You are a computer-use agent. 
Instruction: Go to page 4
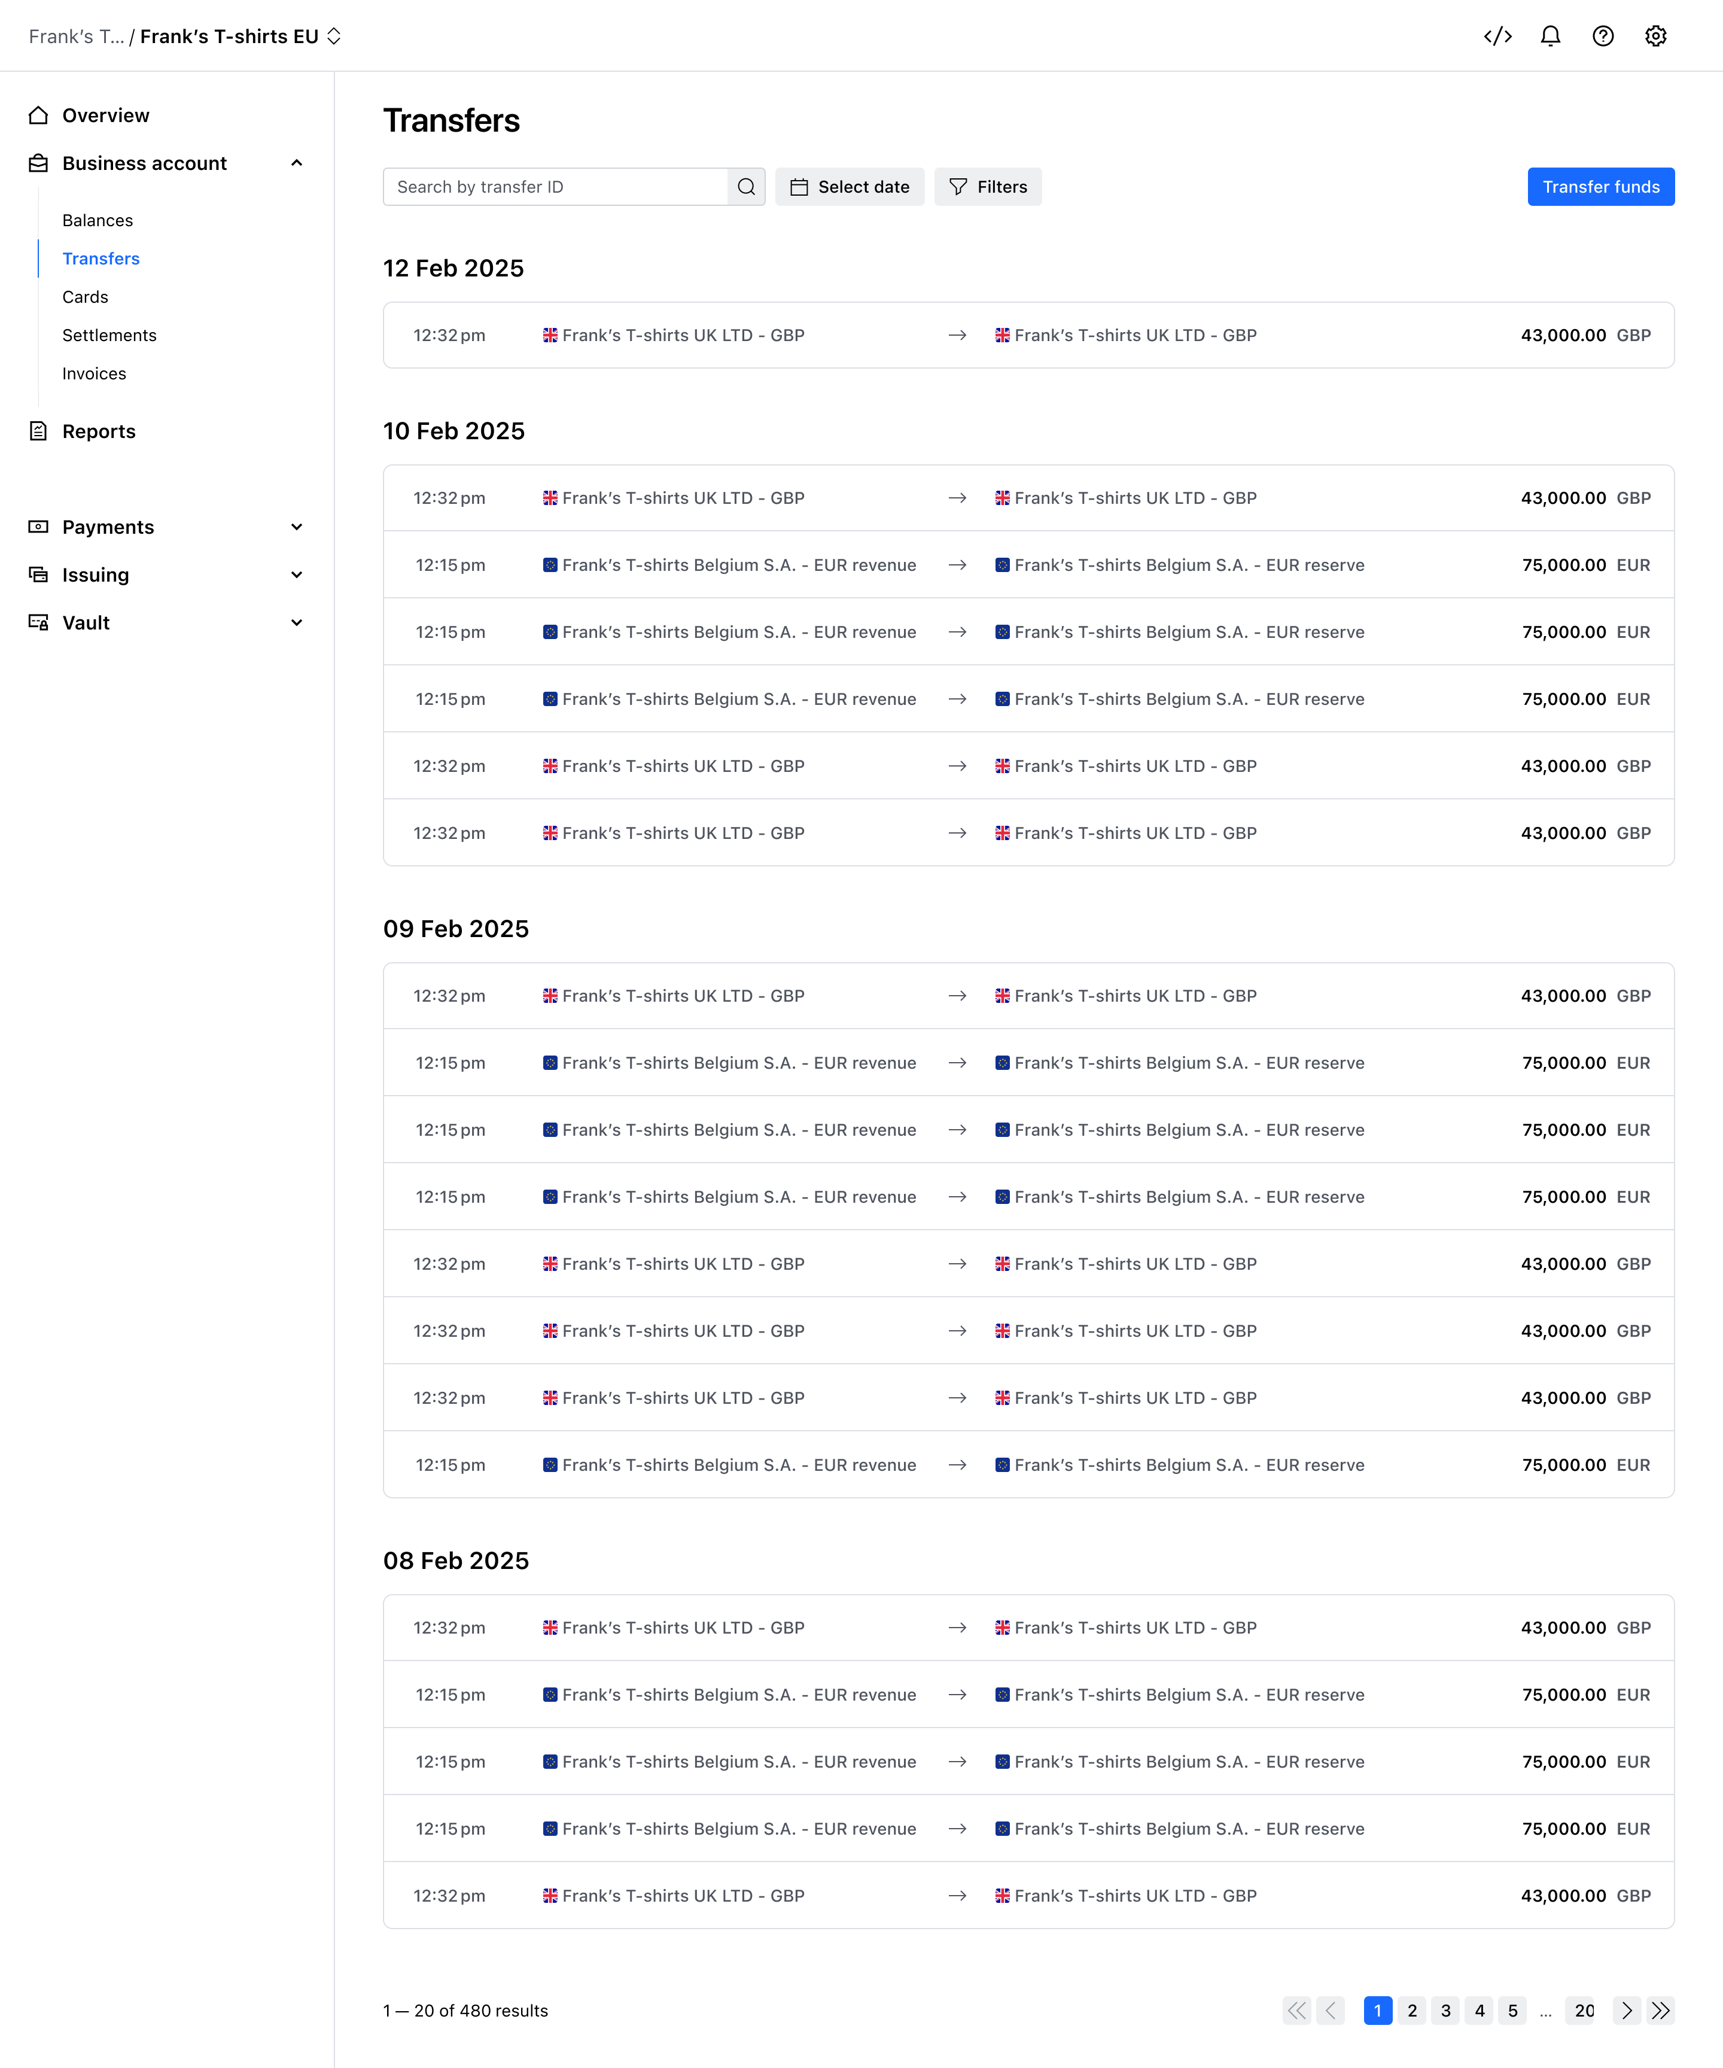click(x=1479, y=2010)
